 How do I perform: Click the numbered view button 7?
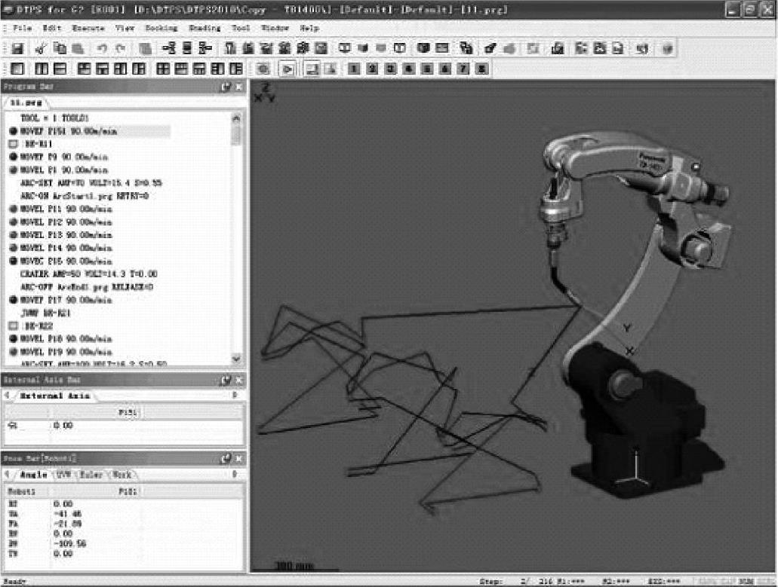click(463, 69)
